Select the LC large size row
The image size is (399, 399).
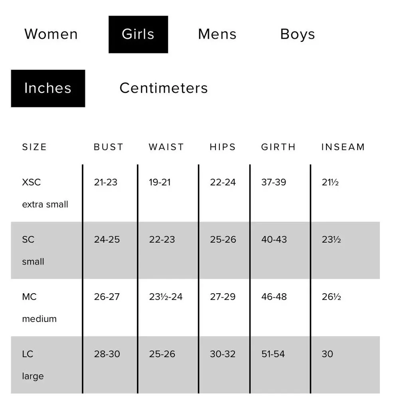[196, 365]
